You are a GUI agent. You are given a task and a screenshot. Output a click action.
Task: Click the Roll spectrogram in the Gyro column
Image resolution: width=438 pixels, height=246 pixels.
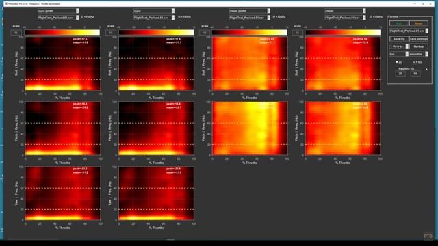[156, 64]
